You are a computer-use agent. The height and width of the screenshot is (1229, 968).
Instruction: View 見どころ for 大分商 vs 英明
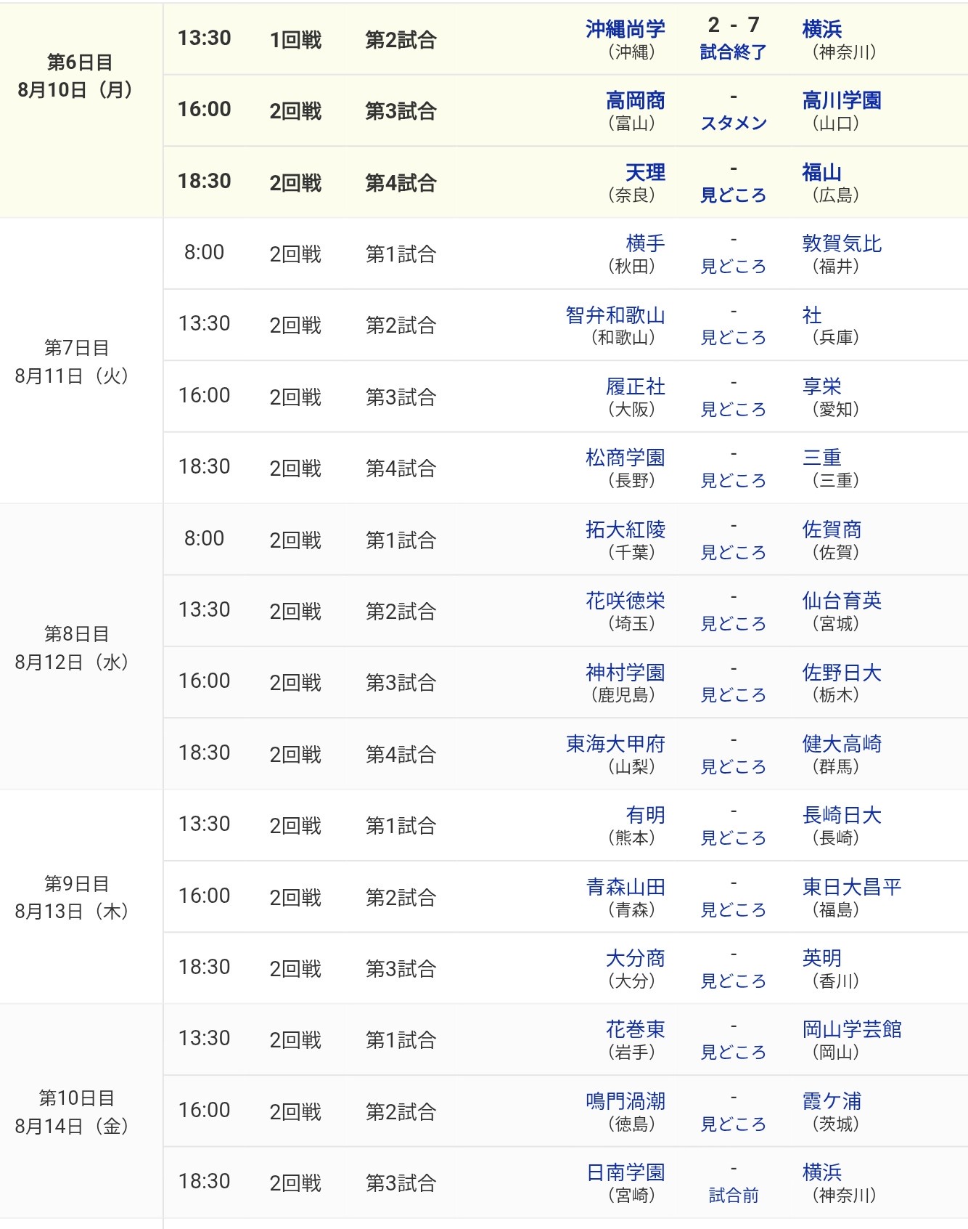click(733, 981)
